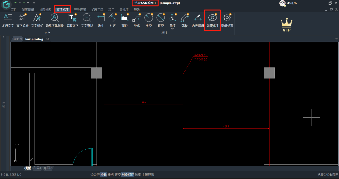339x179 pixels.
Task: Select the 弧长 arc length tool
Action: pos(185,20)
